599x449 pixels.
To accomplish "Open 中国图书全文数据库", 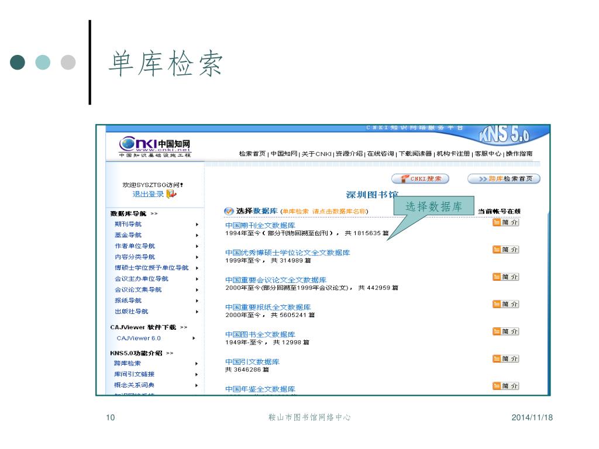I will click(260, 334).
